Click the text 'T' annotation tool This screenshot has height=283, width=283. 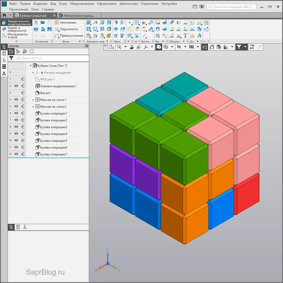click(x=185, y=36)
